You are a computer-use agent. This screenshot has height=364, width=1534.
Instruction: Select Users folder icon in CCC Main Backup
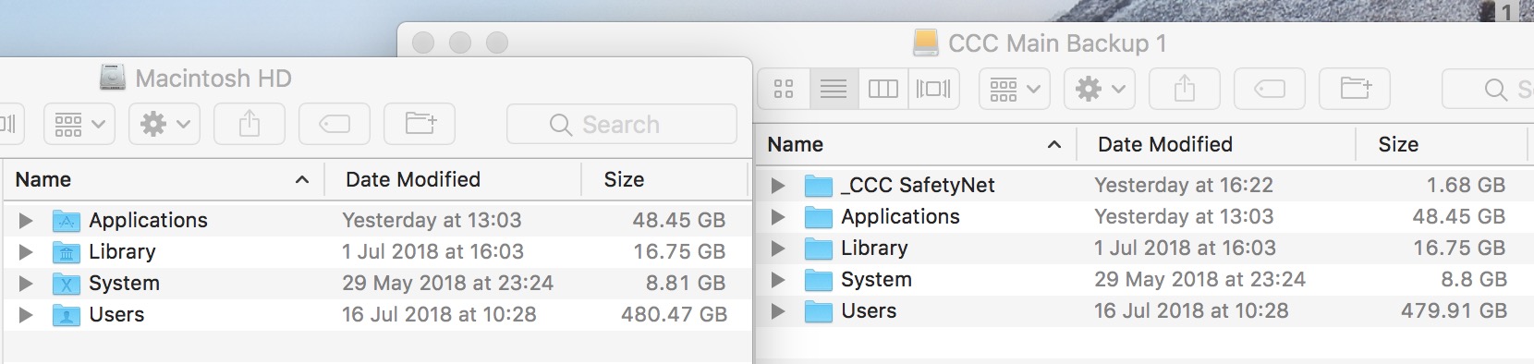coord(819,311)
